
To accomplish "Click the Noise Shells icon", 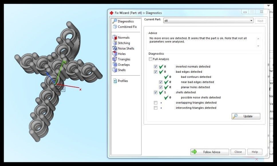I will [115, 48].
